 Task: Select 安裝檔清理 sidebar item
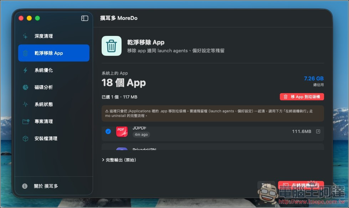click(53, 139)
